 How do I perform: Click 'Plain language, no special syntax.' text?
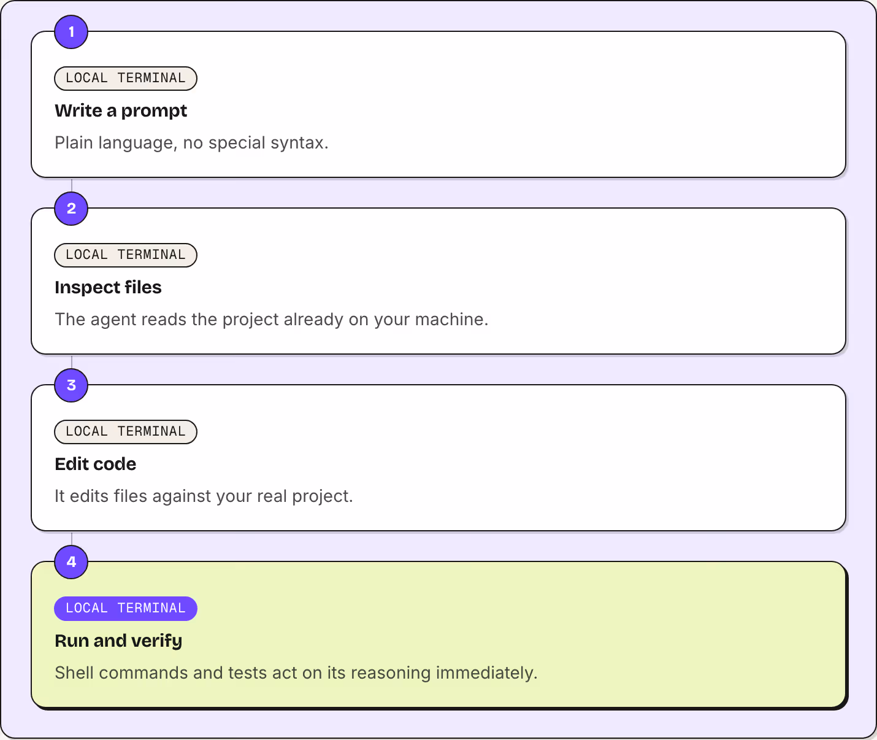tap(191, 143)
